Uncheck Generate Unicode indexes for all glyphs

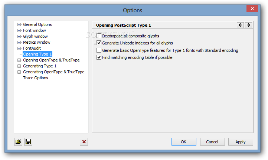point(99,43)
